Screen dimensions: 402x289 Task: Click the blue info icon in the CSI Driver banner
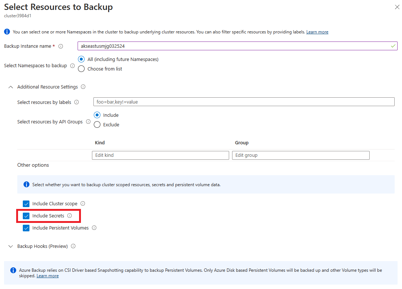13,270
